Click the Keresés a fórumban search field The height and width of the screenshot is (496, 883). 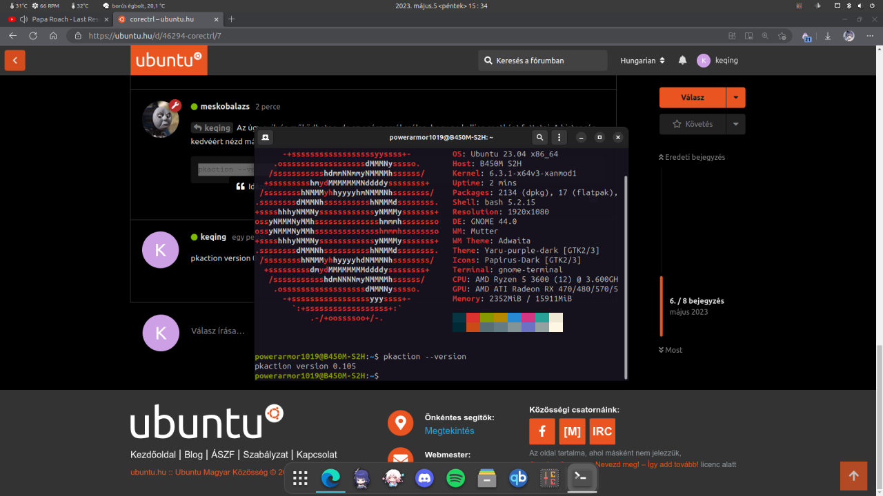point(543,61)
